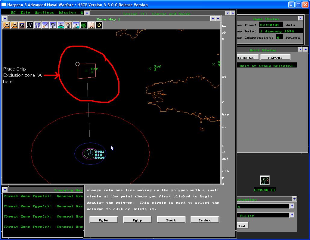The image size is (310, 240).
Task: Click the green radar scope icon
Action: click(84, 25)
